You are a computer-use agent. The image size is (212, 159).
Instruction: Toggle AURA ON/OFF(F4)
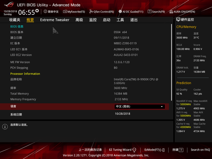pos(182,12)
